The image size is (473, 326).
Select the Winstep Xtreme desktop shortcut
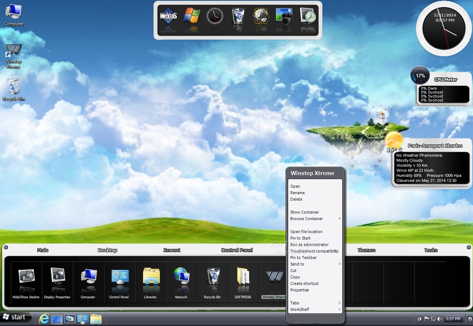13,56
